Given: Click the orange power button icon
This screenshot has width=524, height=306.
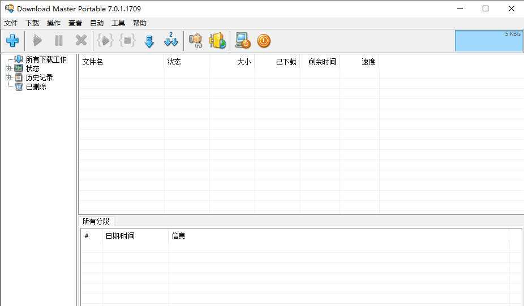Looking at the screenshot, I should [x=264, y=41].
